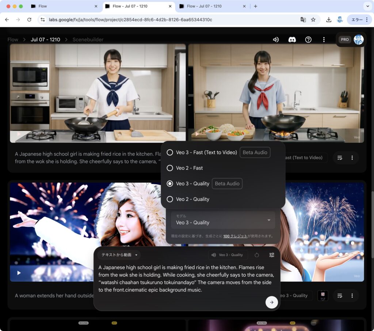
Task: Bookmark this page with the star icon
Action: coord(313,20)
